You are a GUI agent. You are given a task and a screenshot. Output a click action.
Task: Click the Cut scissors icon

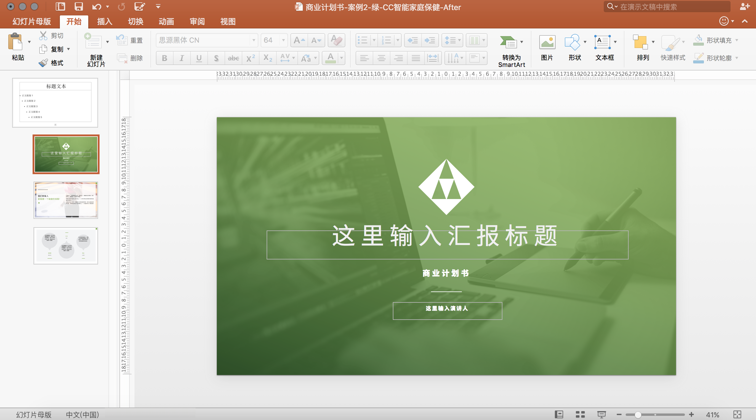click(x=43, y=36)
